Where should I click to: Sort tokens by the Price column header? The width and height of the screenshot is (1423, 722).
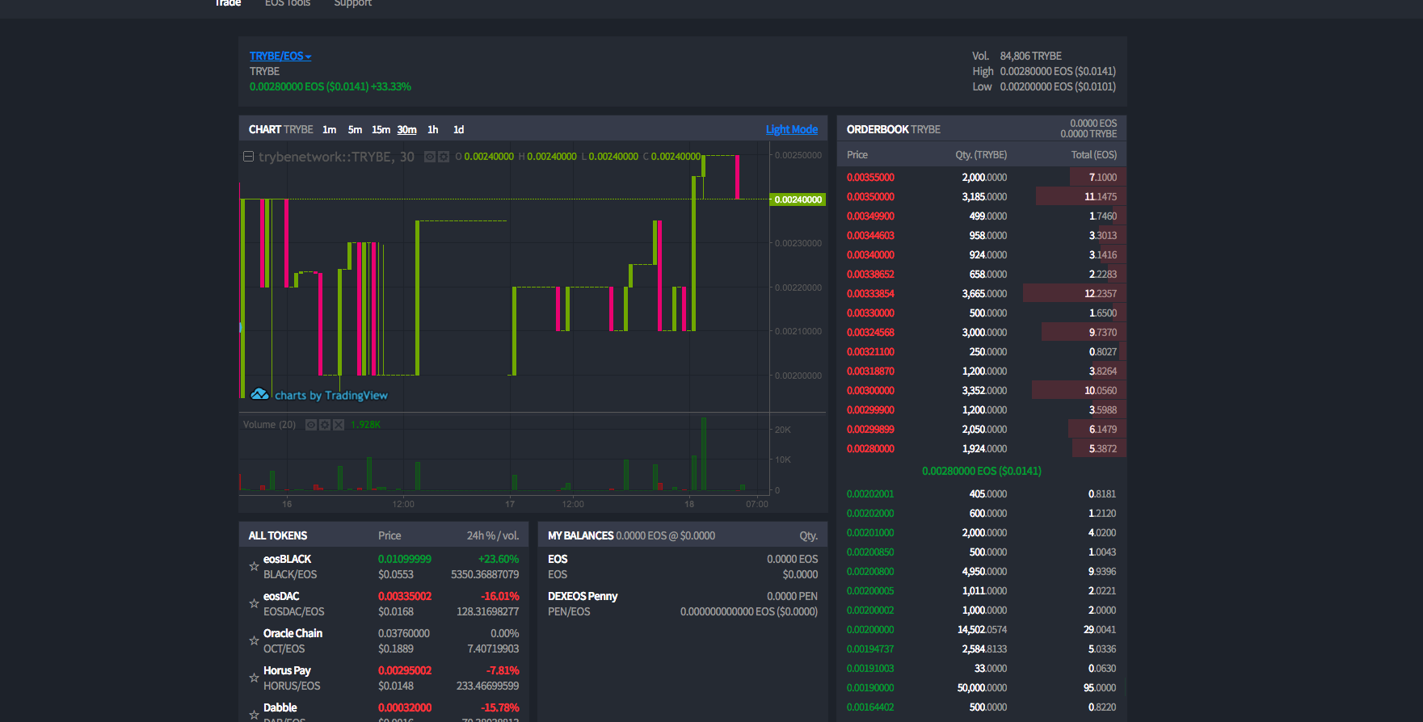[389, 535]
